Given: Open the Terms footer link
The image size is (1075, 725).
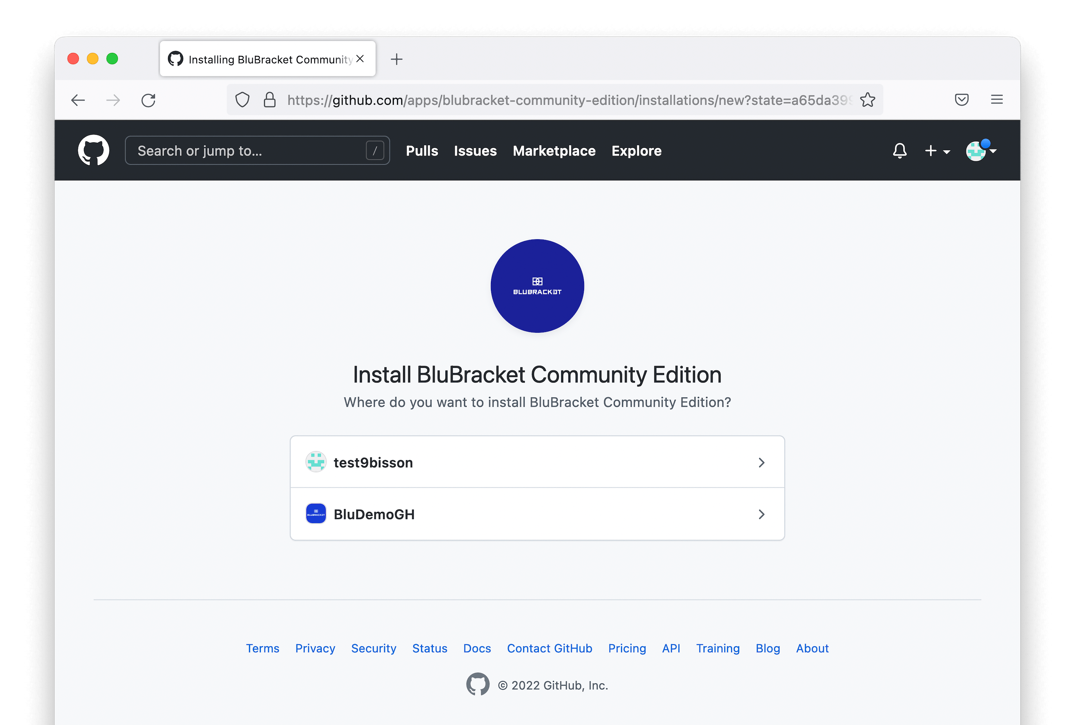Looking at the screenshot, I should coord(262,648).
